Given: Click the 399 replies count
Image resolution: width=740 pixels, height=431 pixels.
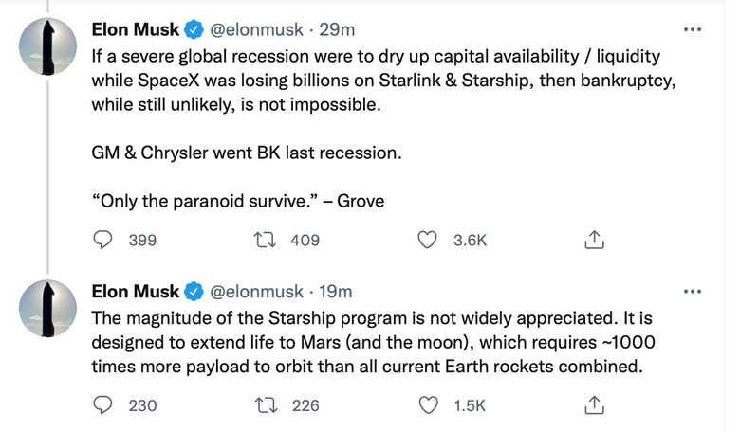Looking at the screenshot, I should [x=142, y=241].
